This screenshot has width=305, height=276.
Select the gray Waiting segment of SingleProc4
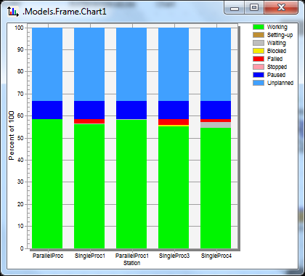pos(216,125)
